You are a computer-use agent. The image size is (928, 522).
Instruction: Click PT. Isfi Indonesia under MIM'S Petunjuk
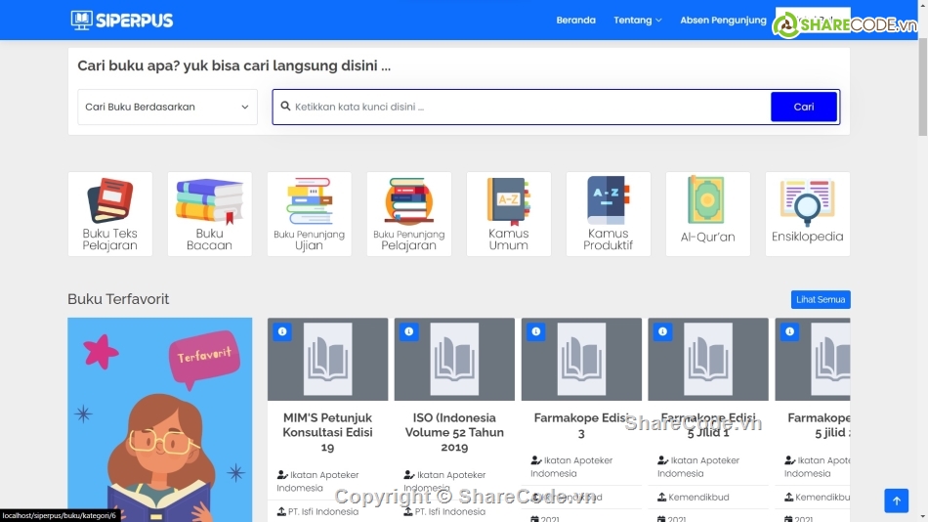coord(317,511)
